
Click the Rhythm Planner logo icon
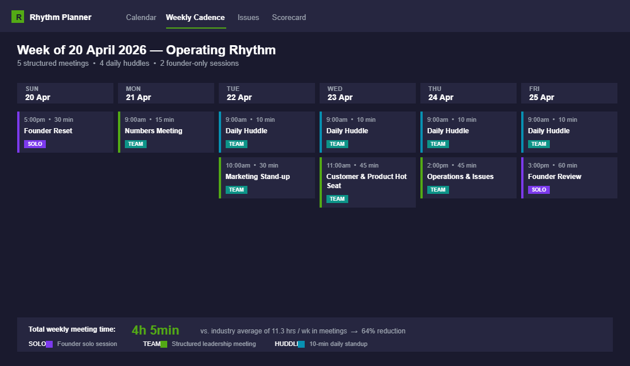18,17
